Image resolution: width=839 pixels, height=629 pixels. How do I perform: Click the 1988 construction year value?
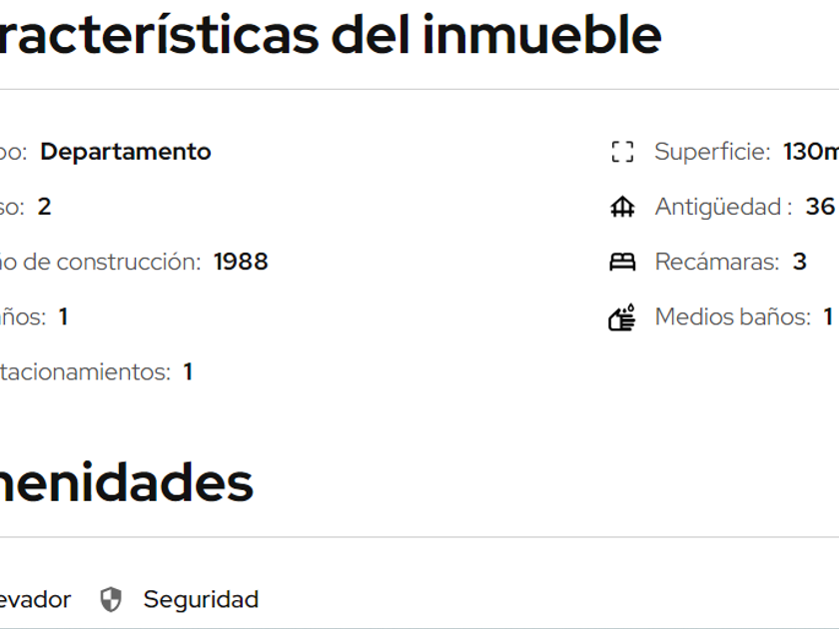(241, 262)
